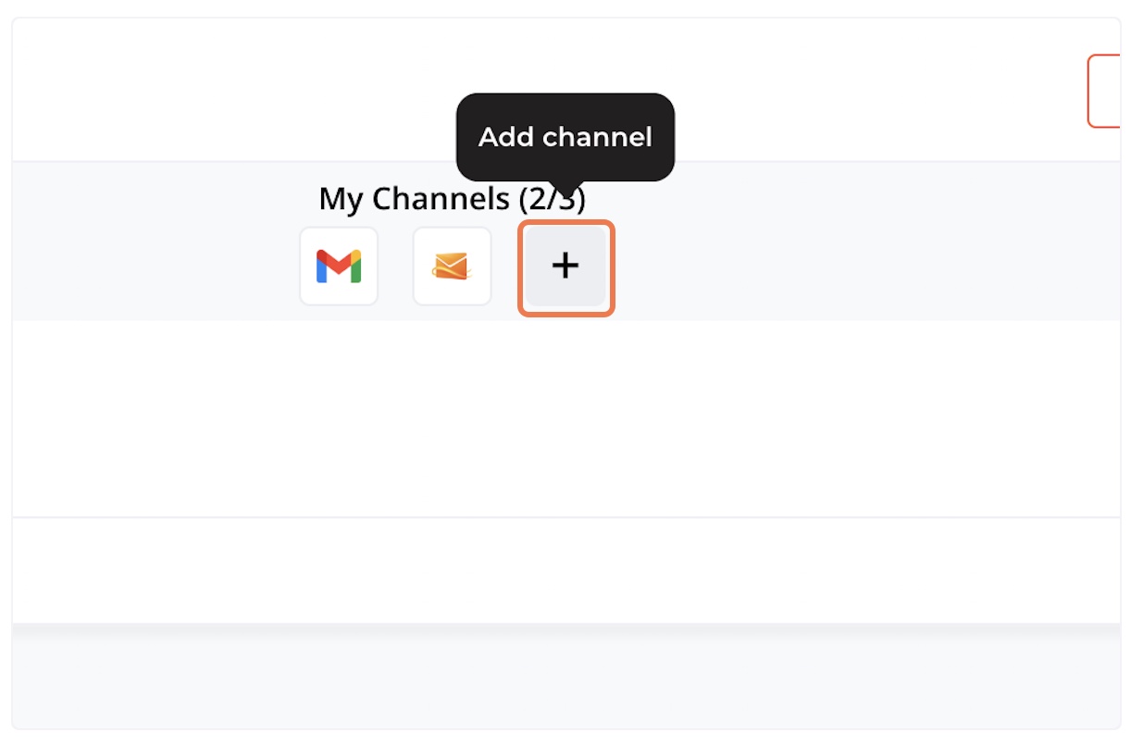Open the Gmail channel icon
1131x744 pixels.
[x=339, y=267]
